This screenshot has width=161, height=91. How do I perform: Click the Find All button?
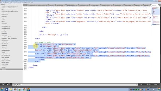[156, 84]
